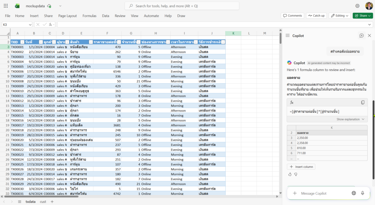Open the Draw tab
Screen dimensions: 375x205
[x=181, y=16]
